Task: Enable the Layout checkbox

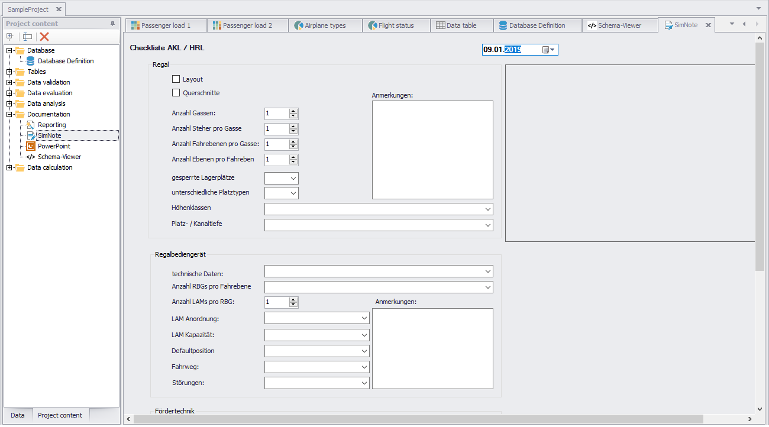Action: click(176, 79)
